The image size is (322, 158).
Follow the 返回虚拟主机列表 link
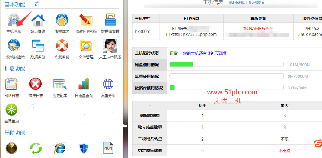coord(246,3)
